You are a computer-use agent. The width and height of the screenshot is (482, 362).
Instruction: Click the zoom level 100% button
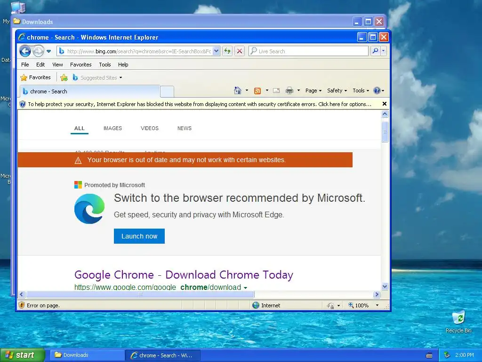(358, 305)
